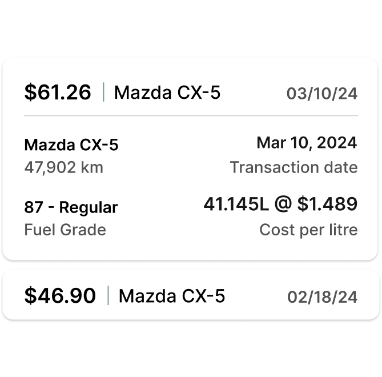Select the 47,902 km odometer reading
This screenshot has width=382, height=377.
[64, 167]
